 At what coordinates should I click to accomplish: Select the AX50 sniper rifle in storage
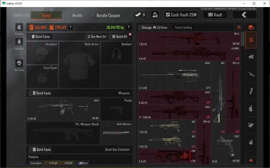coord(174,75)
